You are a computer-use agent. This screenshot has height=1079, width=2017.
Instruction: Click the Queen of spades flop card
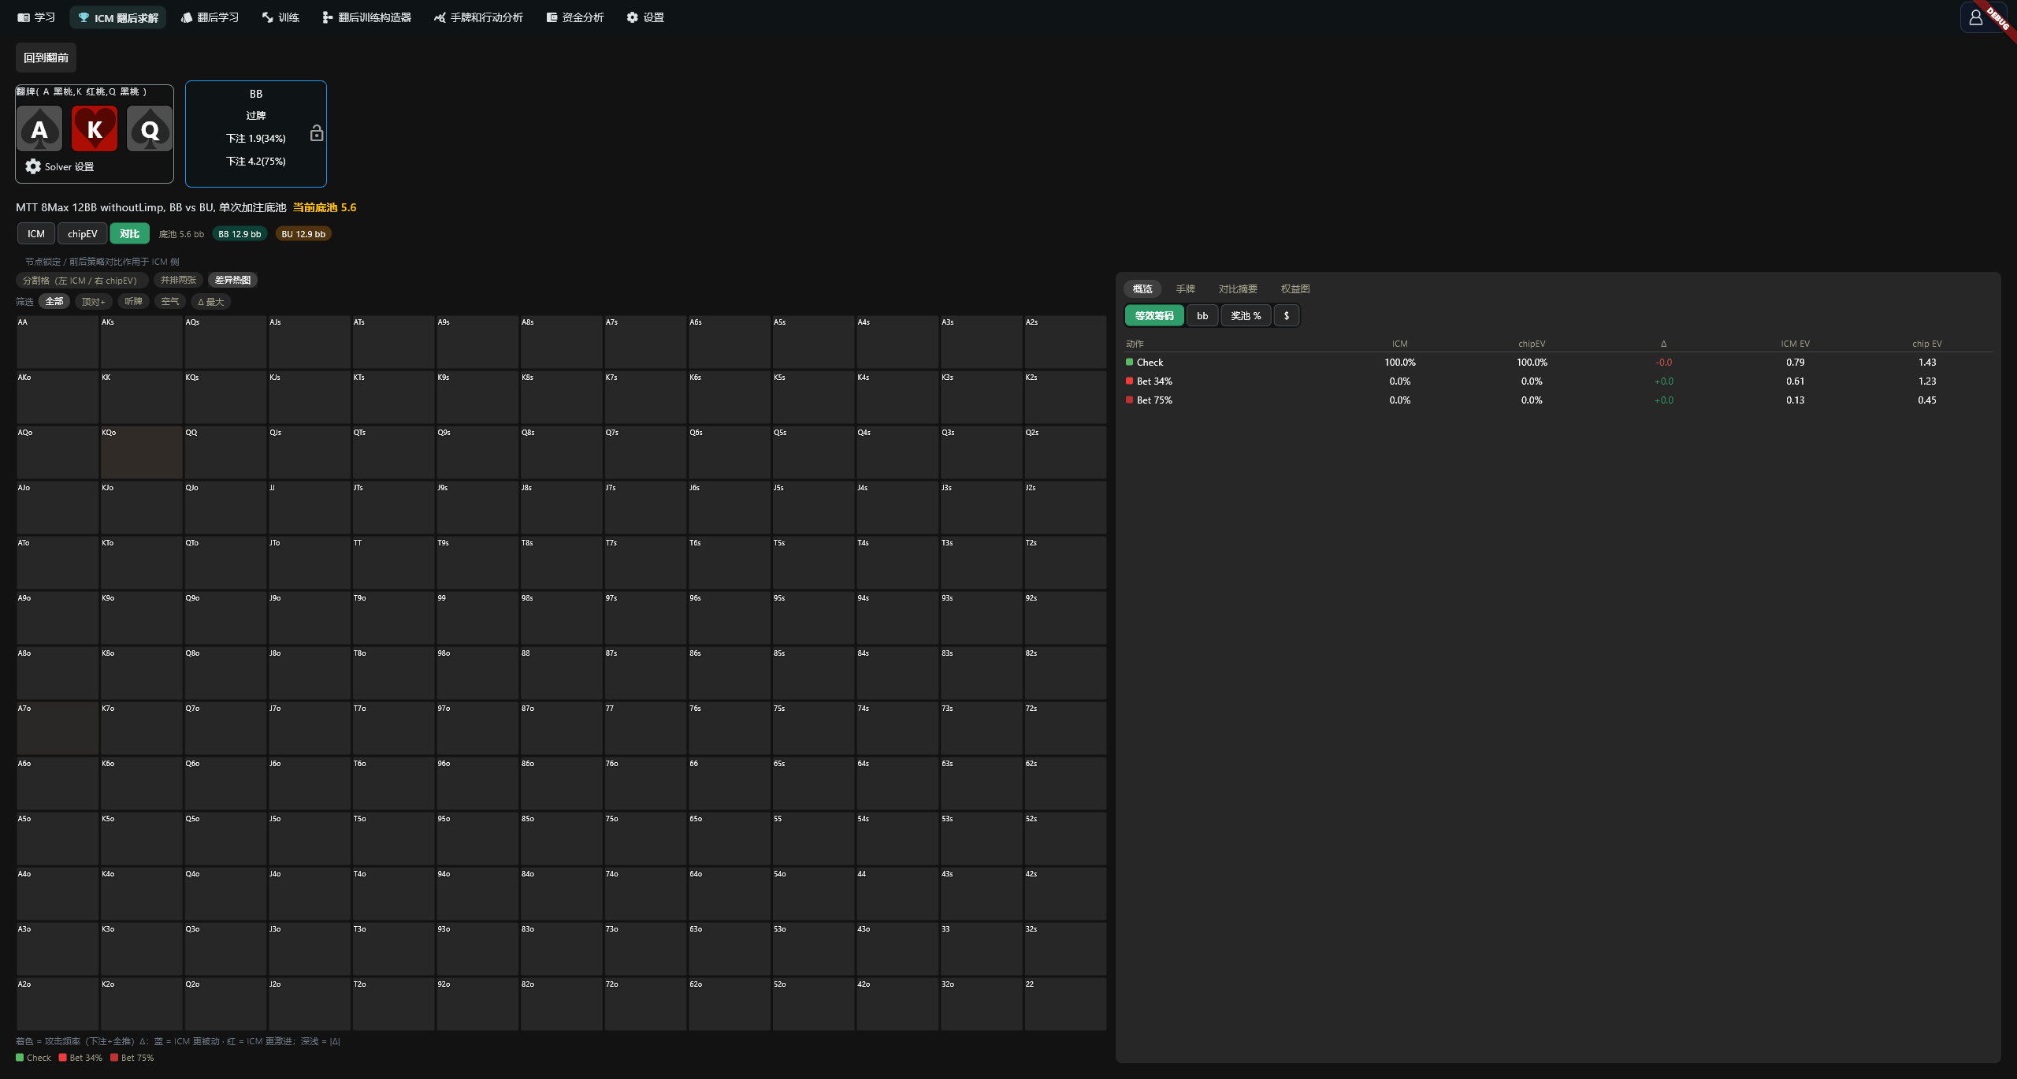click(150, 129)
